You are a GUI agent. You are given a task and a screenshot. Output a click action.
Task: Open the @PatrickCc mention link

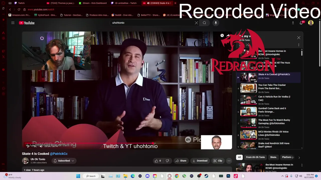(x=59, y=154)
